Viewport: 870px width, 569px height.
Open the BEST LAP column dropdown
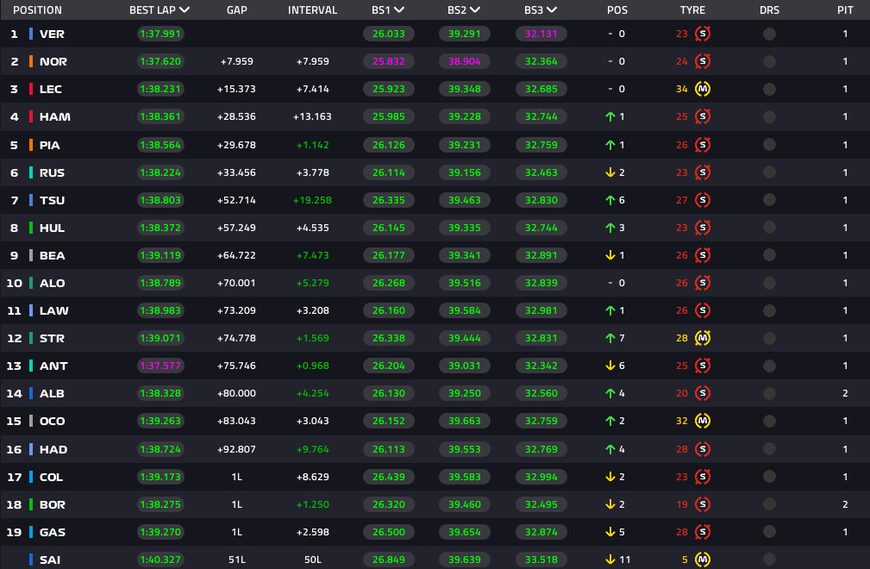[185, 10]
